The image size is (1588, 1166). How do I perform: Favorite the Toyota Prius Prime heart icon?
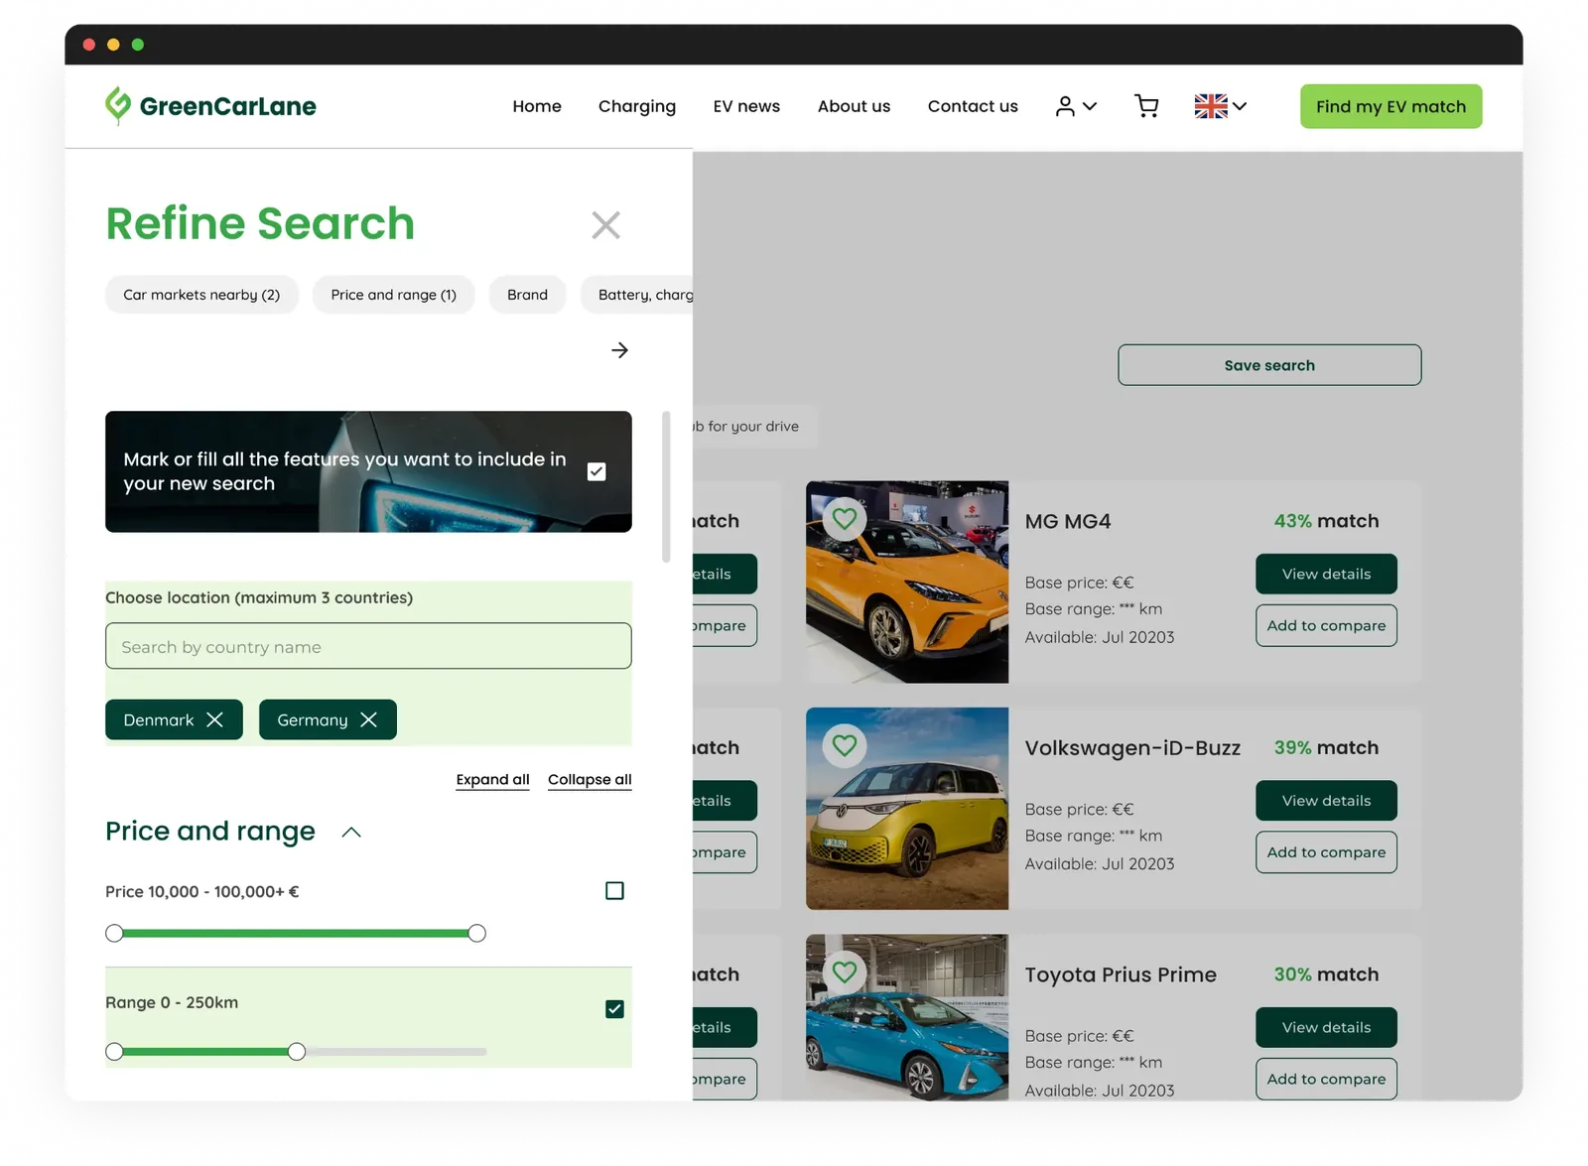click(845, 972)
